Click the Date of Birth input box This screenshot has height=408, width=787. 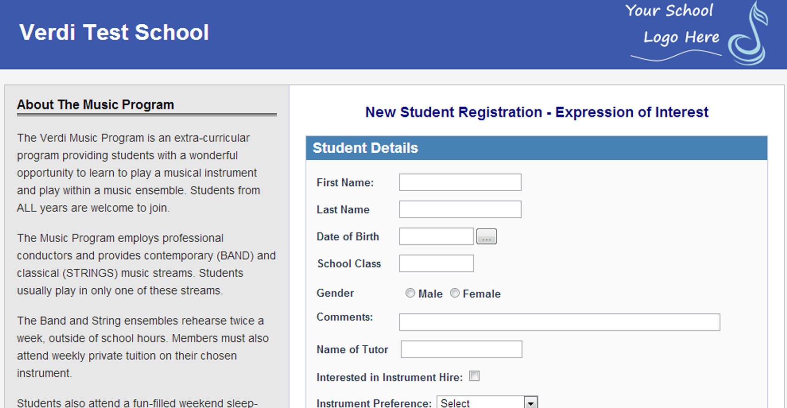(436, 237)
